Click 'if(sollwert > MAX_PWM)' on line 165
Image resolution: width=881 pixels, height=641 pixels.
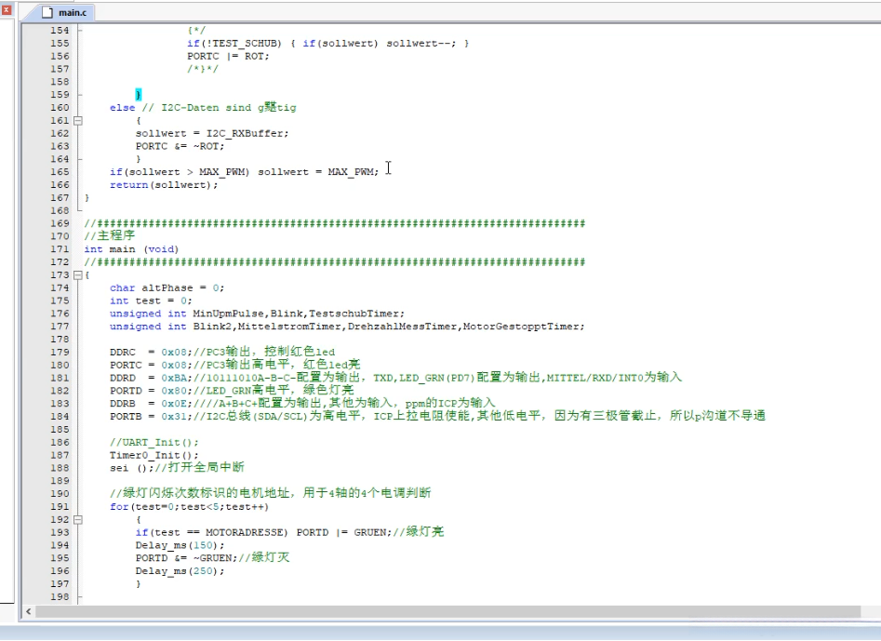point(180,172)
